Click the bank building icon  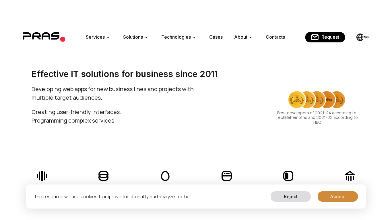click(x=350, y=176)
